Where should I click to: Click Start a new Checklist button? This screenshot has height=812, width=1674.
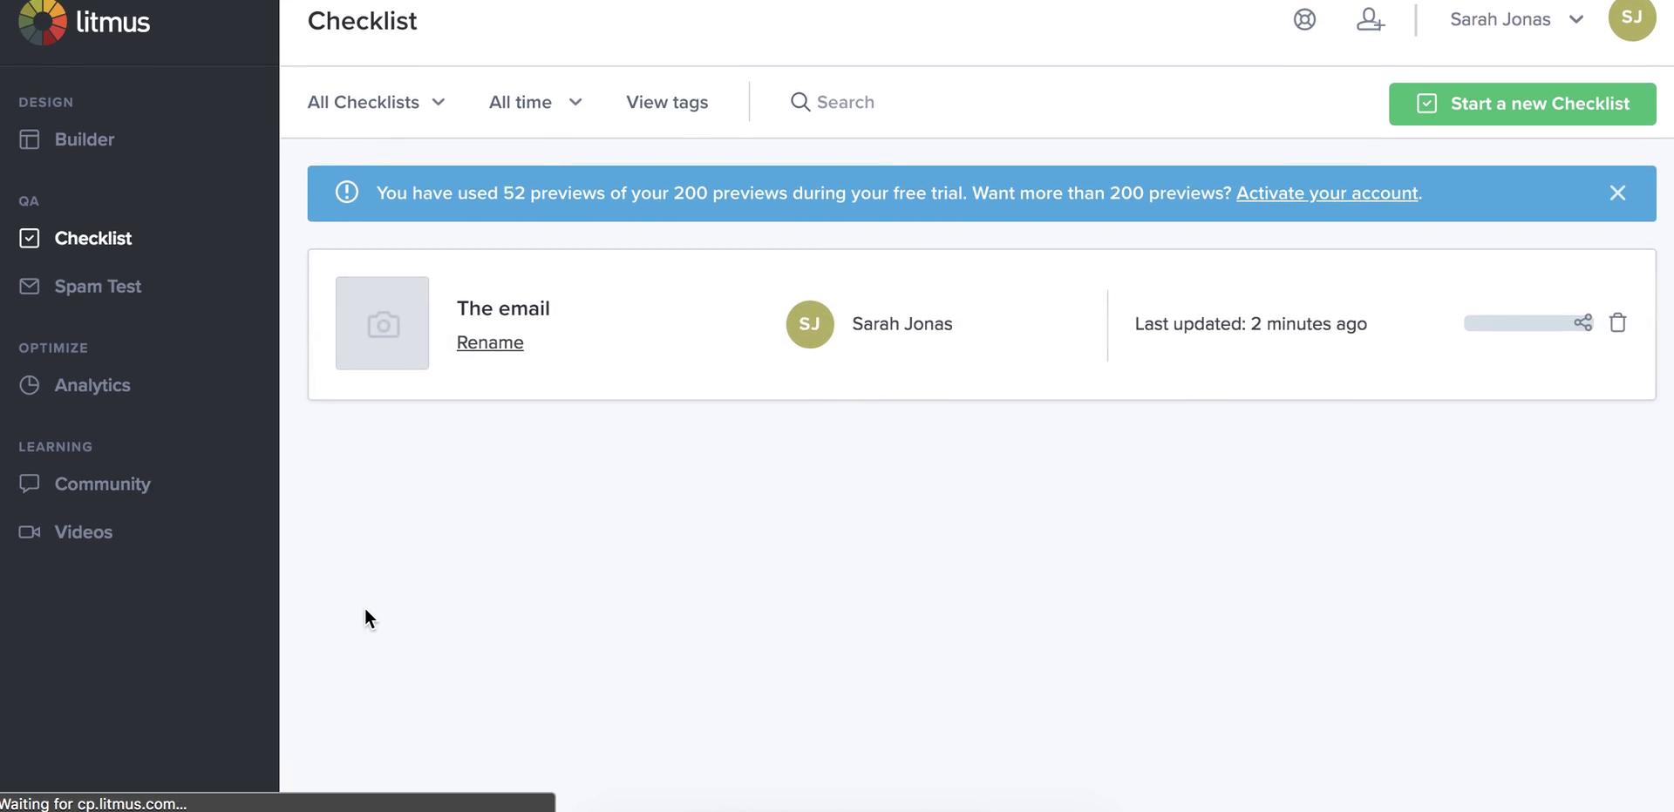click(1521, 104)
